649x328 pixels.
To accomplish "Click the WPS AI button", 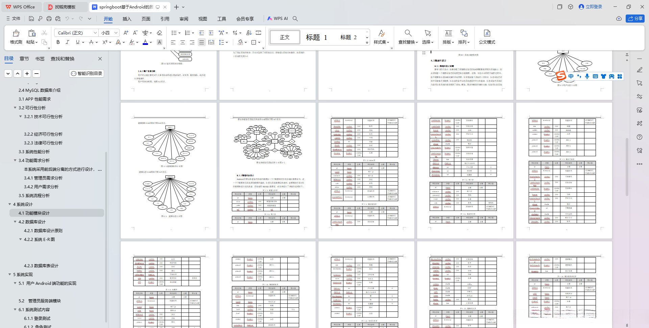I will (278, 19).
